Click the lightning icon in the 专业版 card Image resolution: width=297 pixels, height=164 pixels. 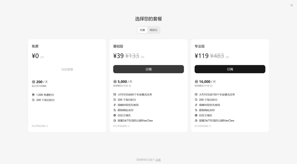click(196, 105)
